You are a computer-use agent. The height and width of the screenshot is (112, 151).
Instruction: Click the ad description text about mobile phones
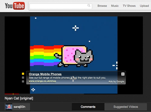[67, 78]
